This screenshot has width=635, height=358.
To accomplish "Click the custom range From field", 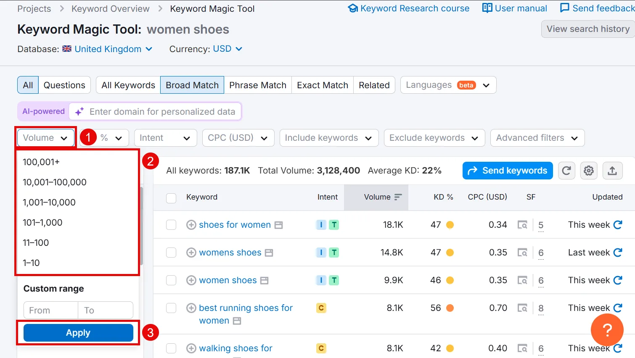I will [x=51, y=310].
